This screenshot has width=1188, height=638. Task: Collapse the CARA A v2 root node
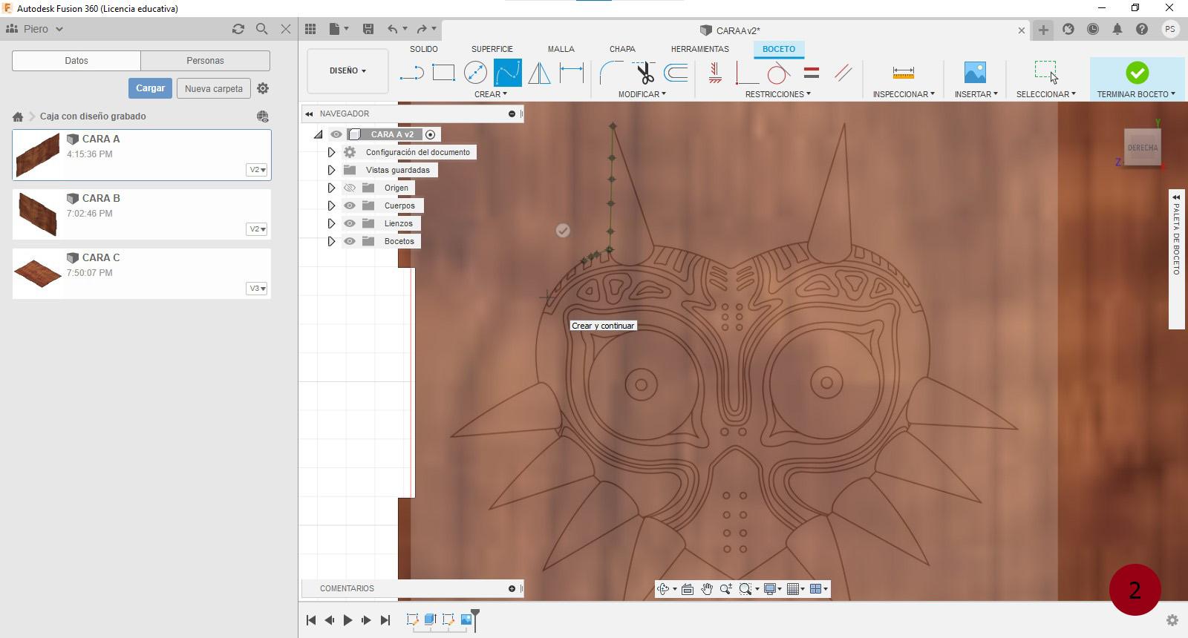coord(318,134)
